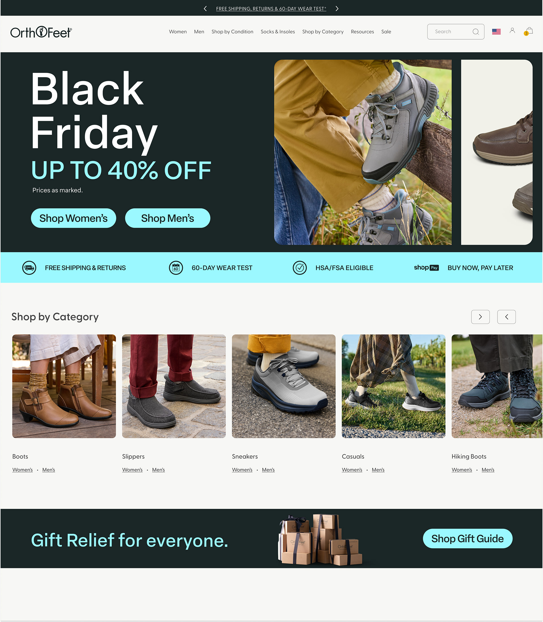Click the search magnifier icon
The height and width of the screenshot is (622, 543).
476,32
